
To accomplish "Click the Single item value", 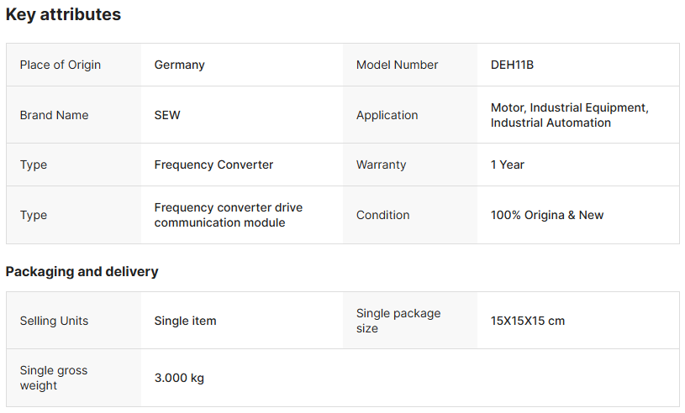I will pos(185,321).
